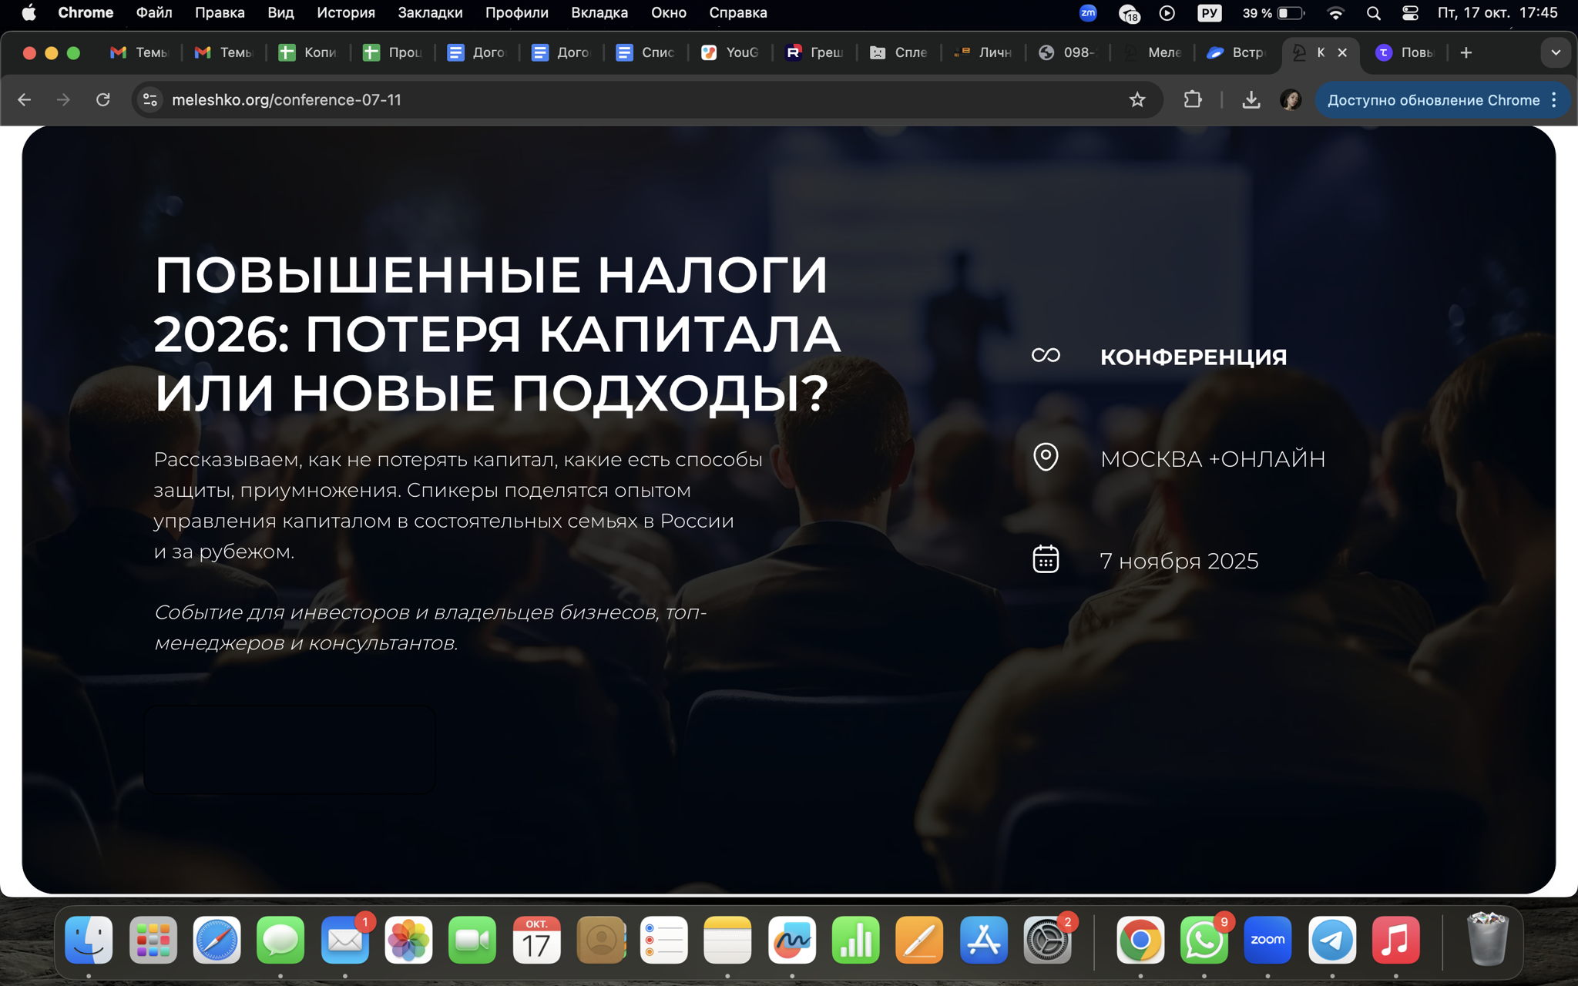Screen dimensions: 1578x986
Task: Open a new tab with plus
Action: coord(1466,52)
